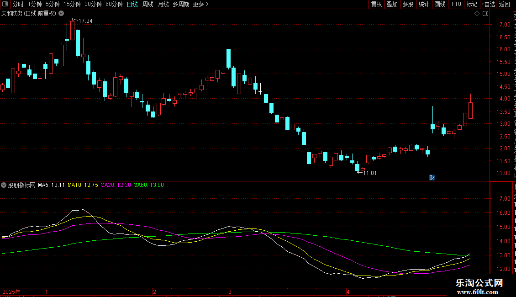The height and width of the screenshot is (297, 516).
Task: Click the month 3 marker on time axis
Action: tap(230, 292)
